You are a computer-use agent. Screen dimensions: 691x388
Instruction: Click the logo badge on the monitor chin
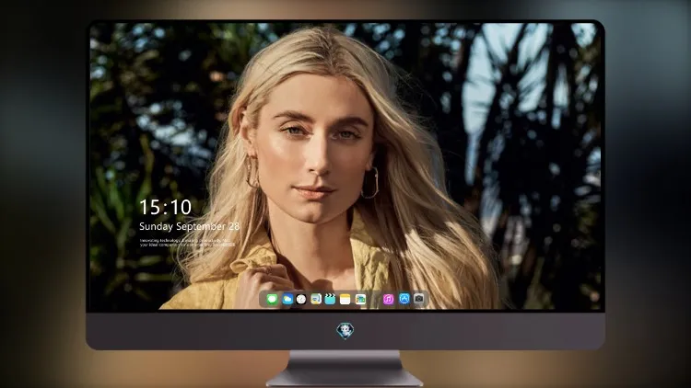click(x=345, y=331)
